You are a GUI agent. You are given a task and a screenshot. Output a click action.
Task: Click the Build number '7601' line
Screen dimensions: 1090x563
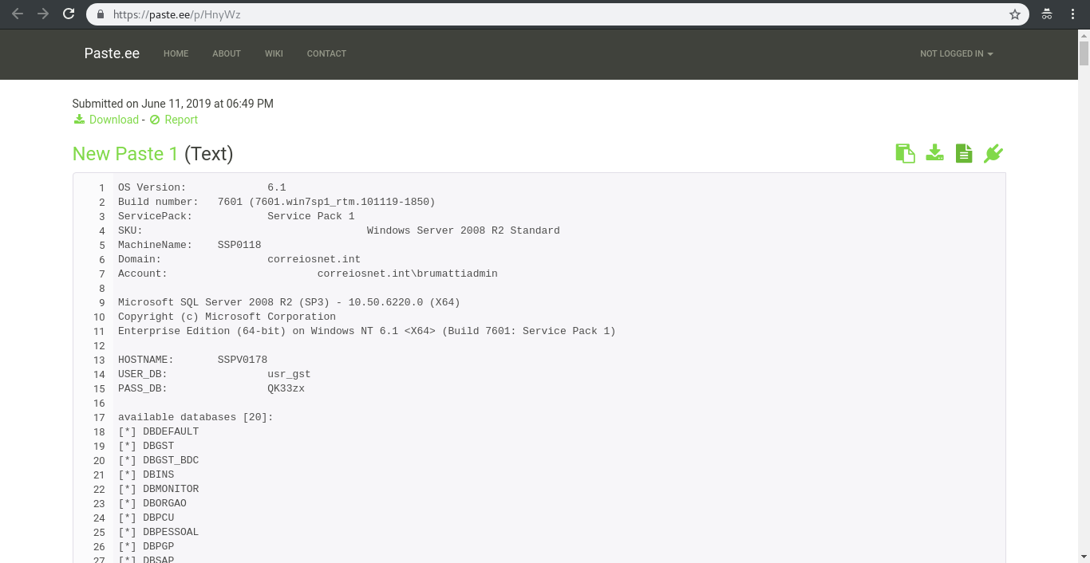277,202
